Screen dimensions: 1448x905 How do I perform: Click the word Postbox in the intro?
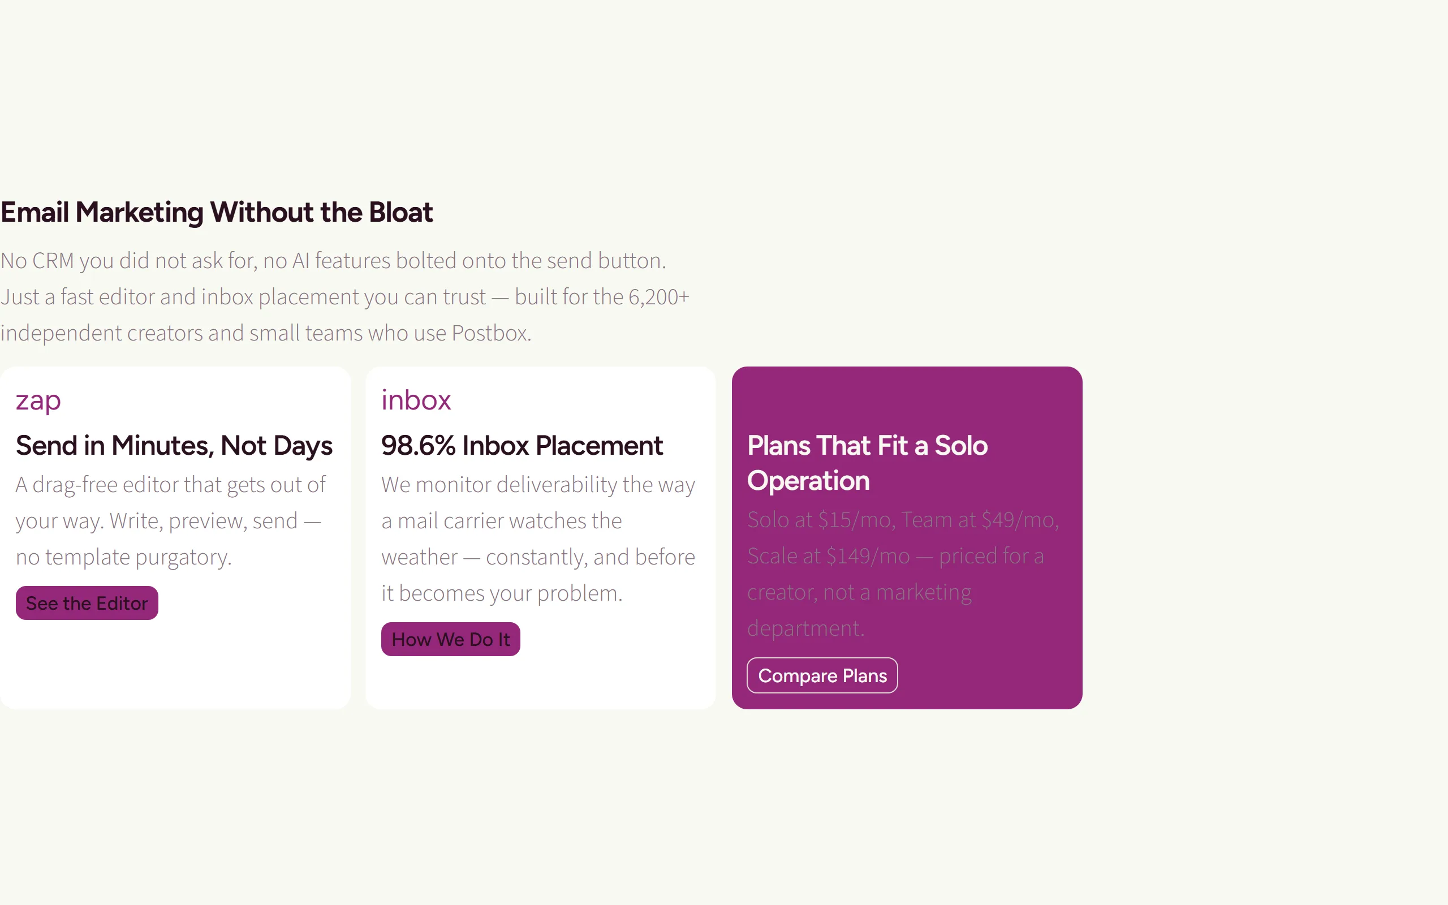(x=491, y=333)
